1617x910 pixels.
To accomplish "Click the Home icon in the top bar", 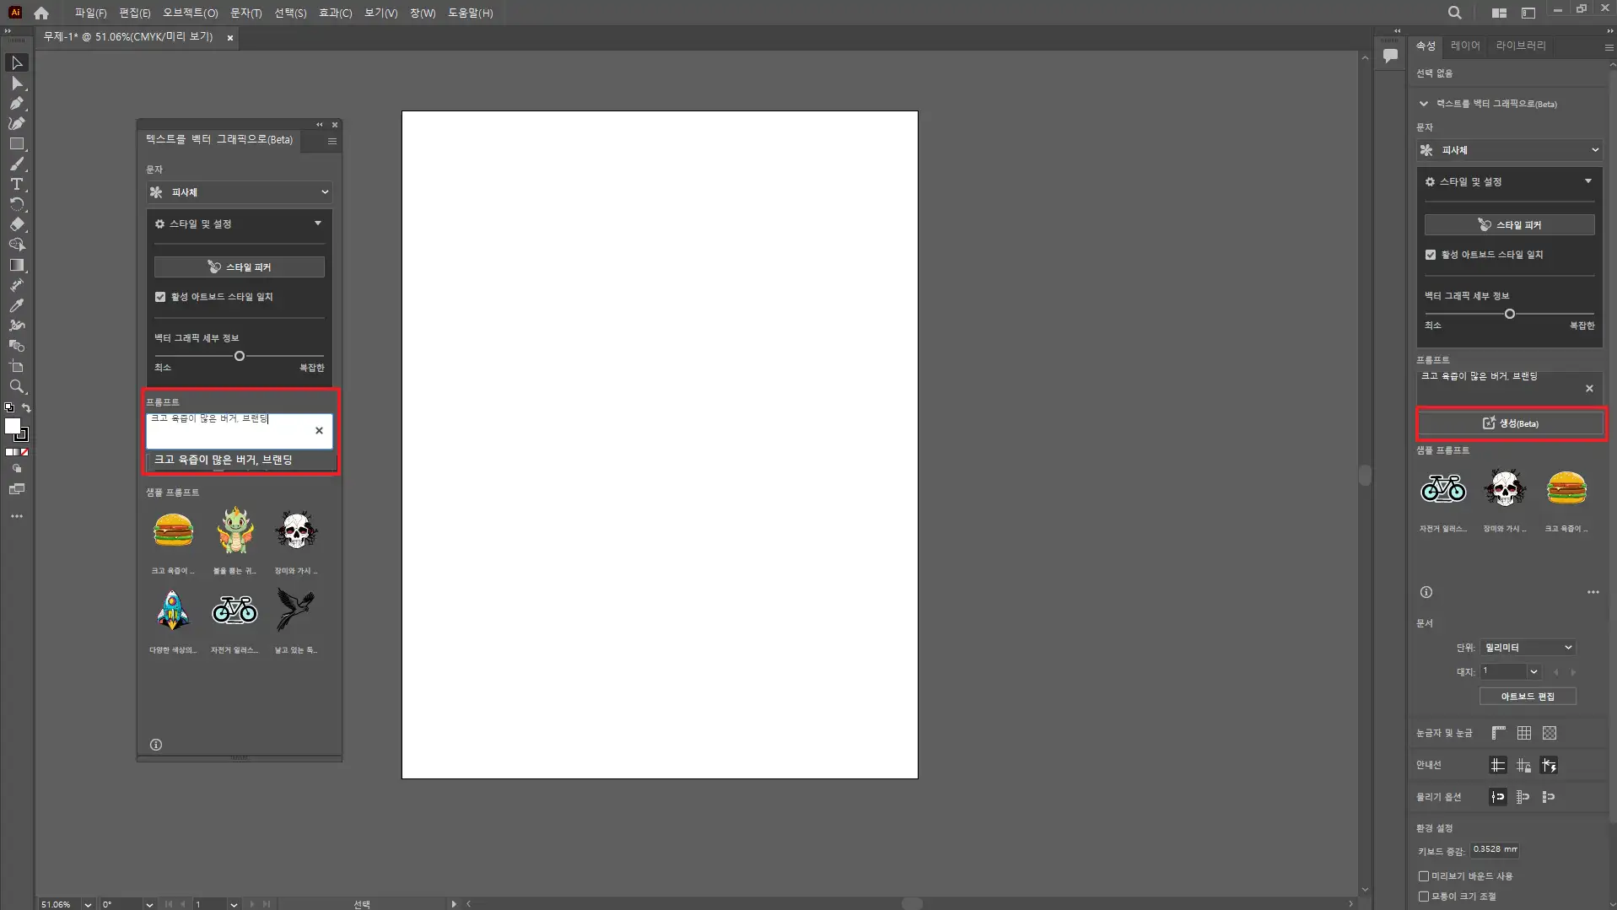I will 41,13.
